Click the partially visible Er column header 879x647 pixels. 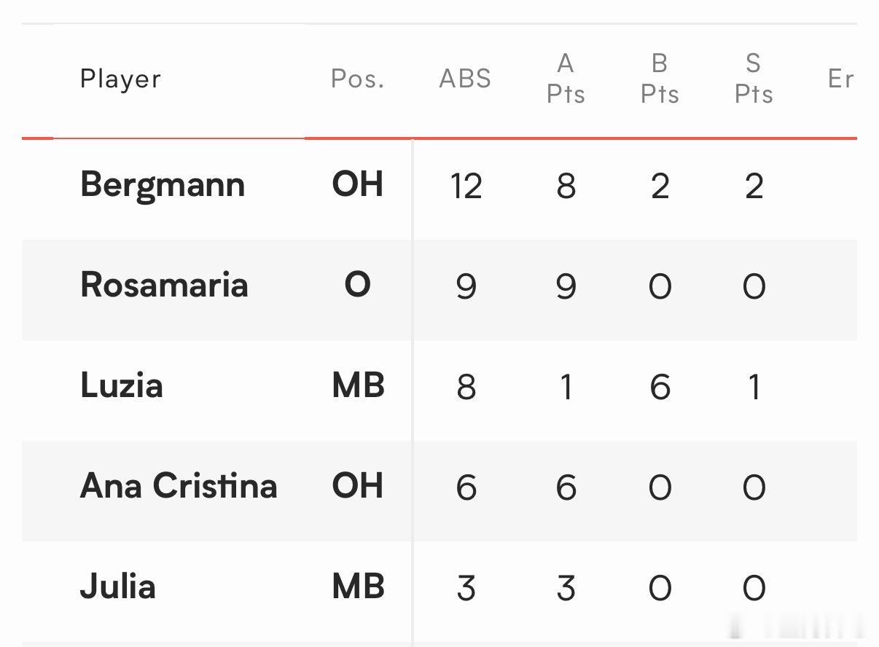840,79
